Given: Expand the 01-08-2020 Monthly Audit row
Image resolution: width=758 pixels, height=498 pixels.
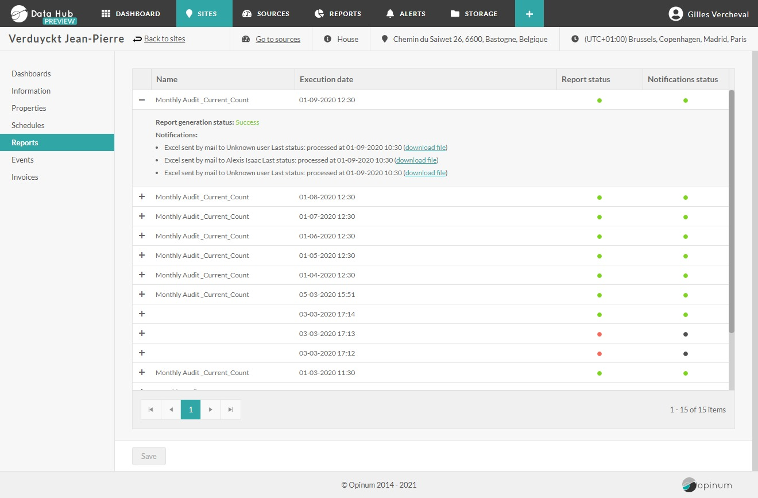Looking at the screenshot, I should [x=142, y=197].
